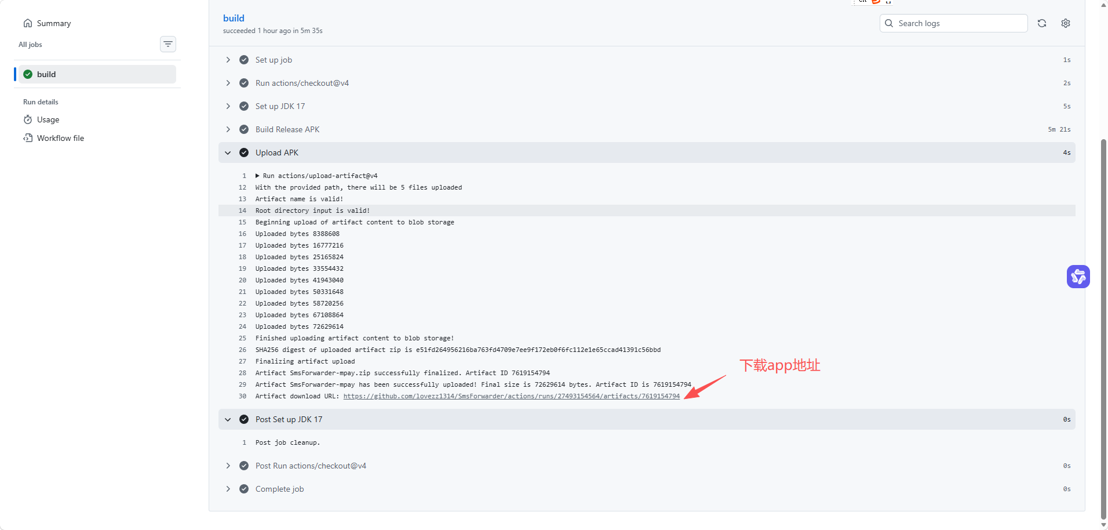Click the check icon of Complete job
1108x530 pixels.
(x=244, y=489)
